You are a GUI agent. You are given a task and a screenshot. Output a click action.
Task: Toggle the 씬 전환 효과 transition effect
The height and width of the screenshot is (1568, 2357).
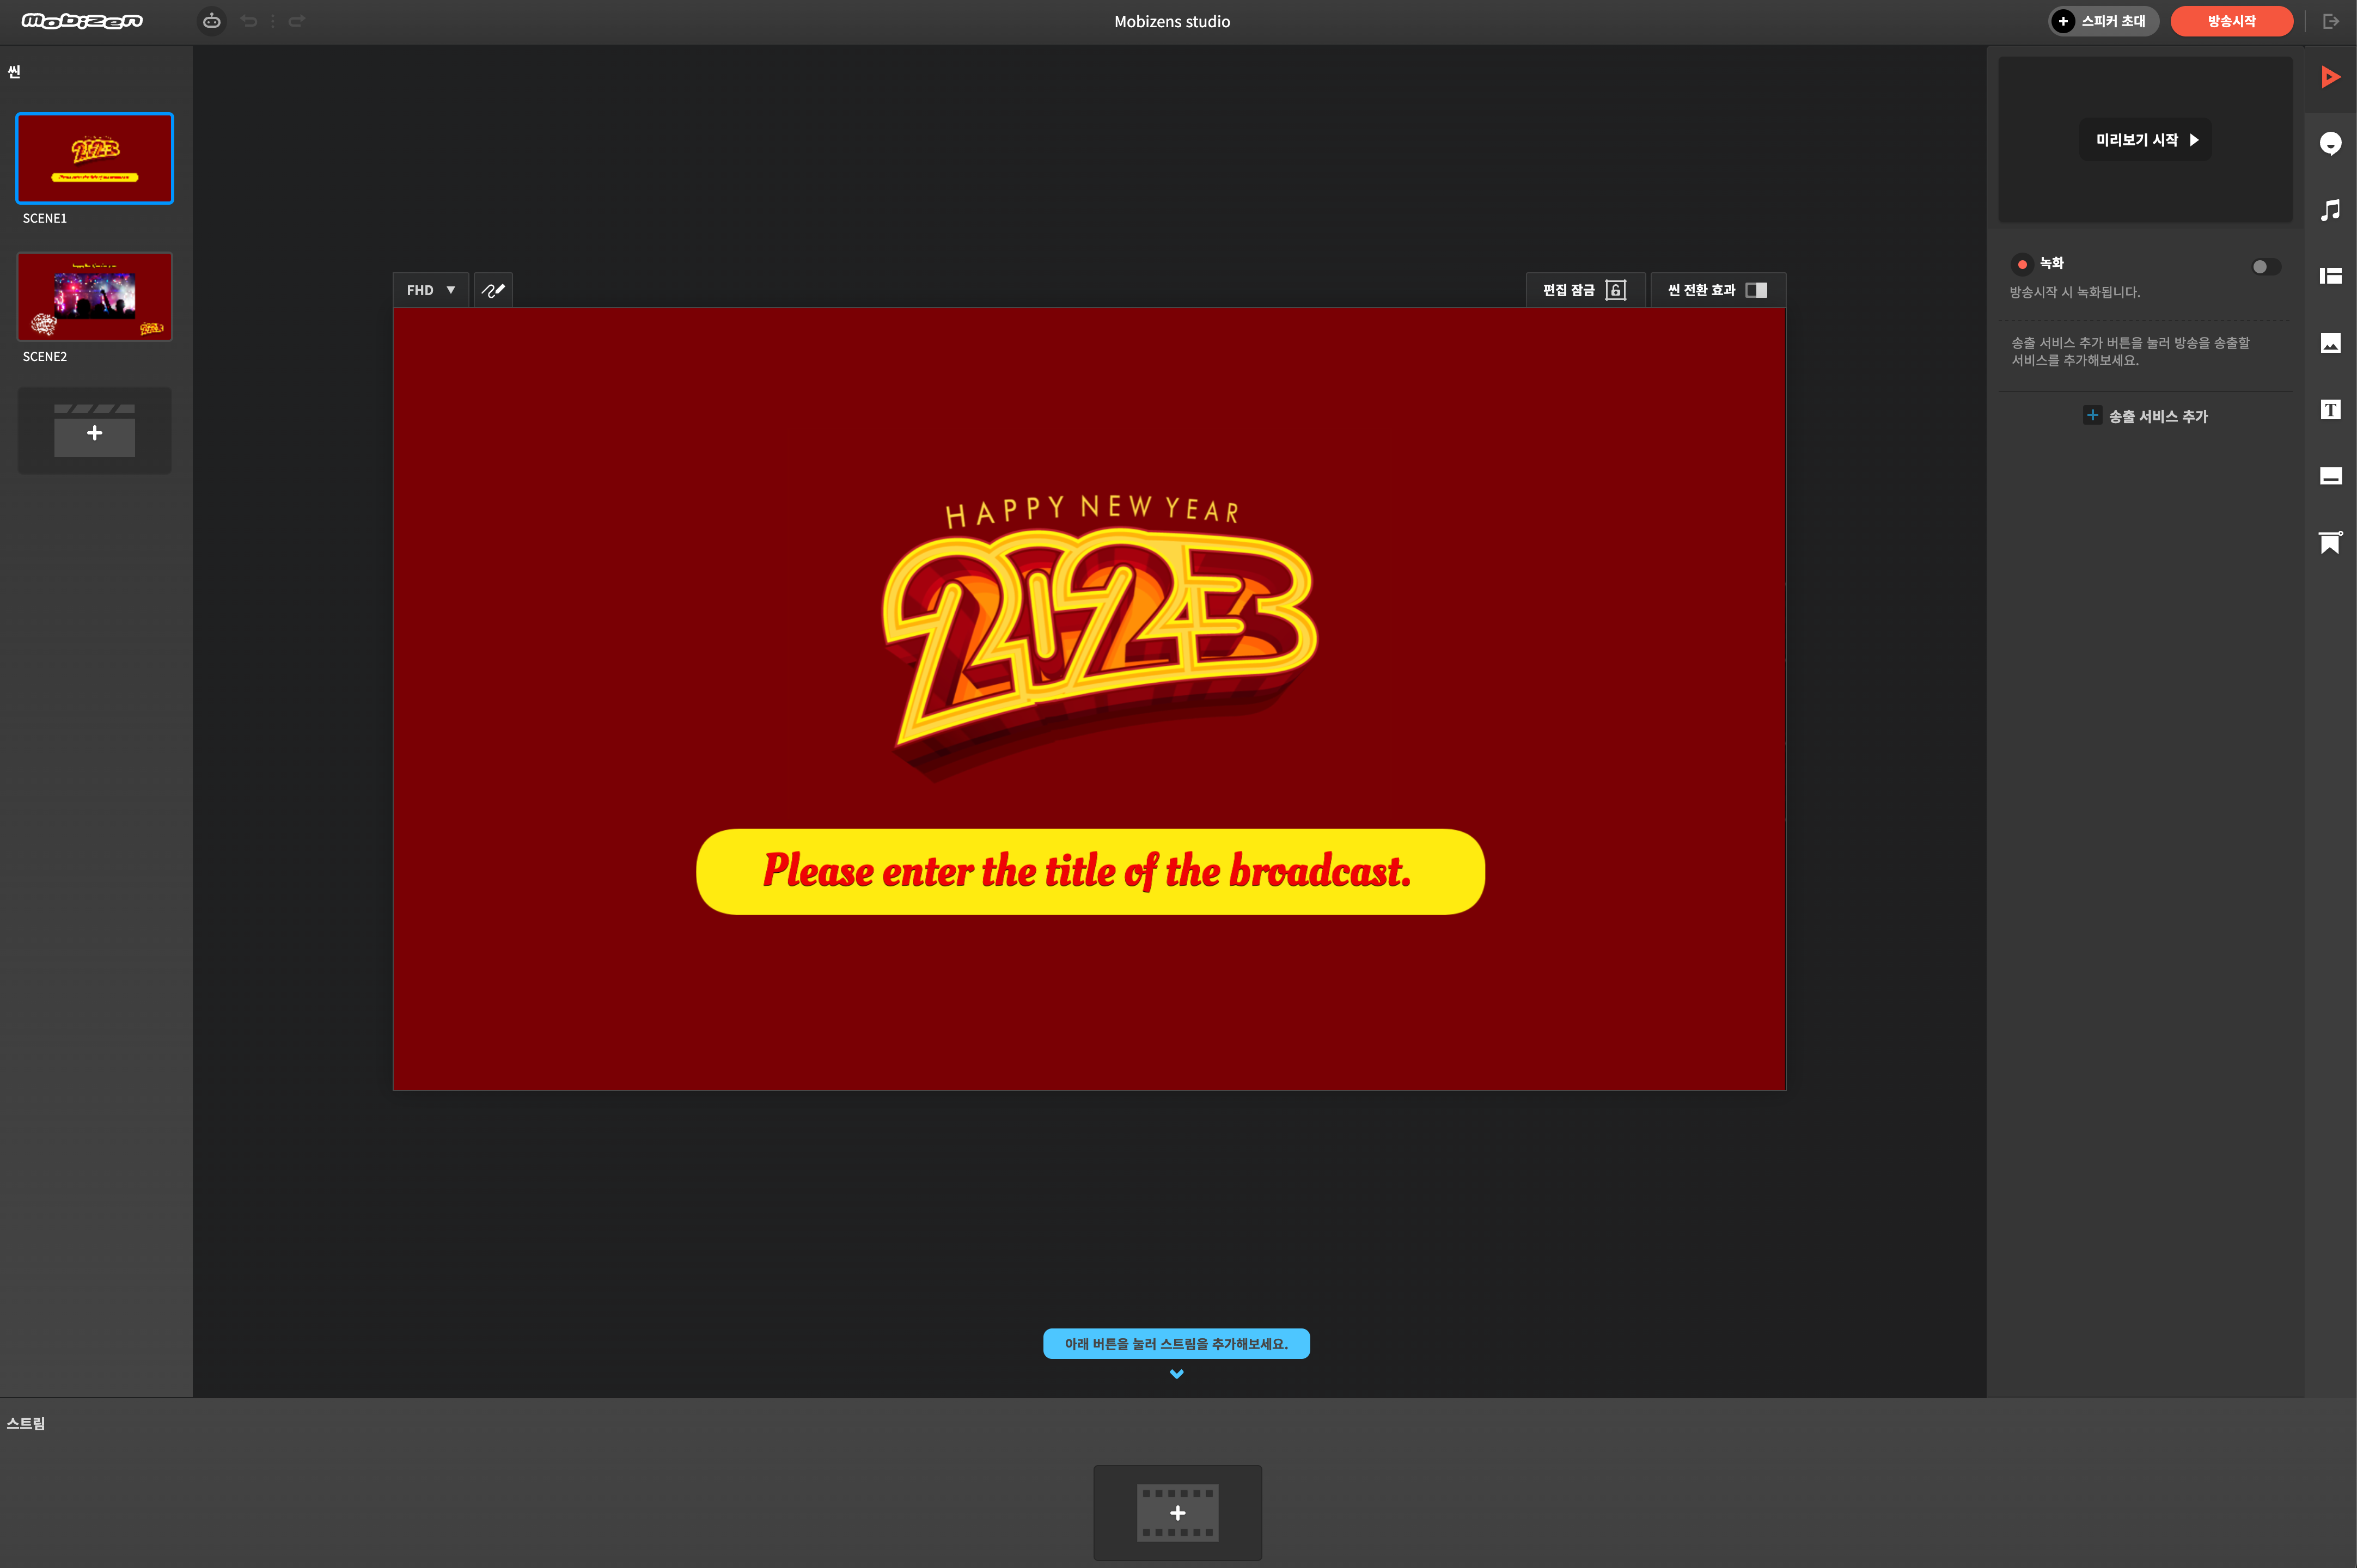pyautogui.click(x=1717, y=290)
